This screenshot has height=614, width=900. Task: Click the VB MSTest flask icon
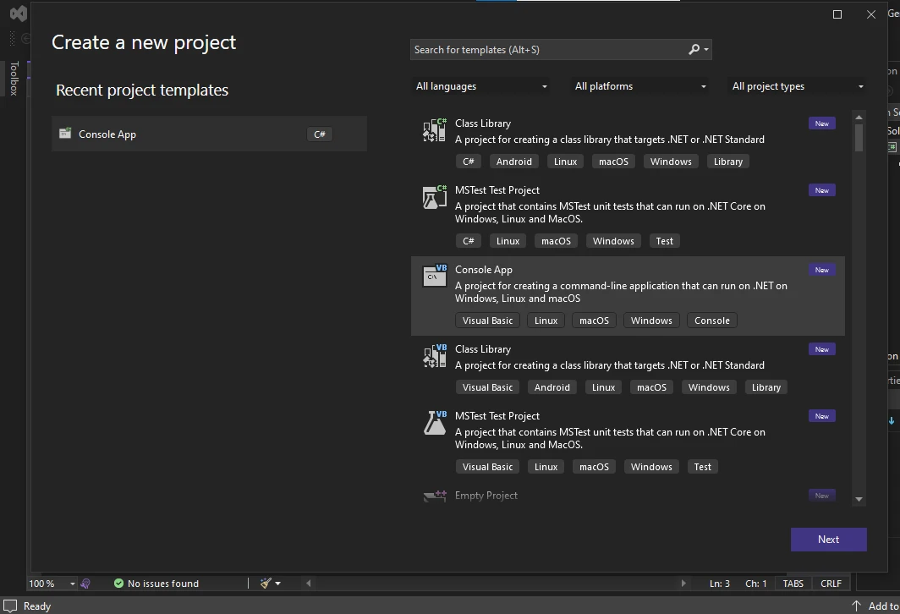(434, 423)
